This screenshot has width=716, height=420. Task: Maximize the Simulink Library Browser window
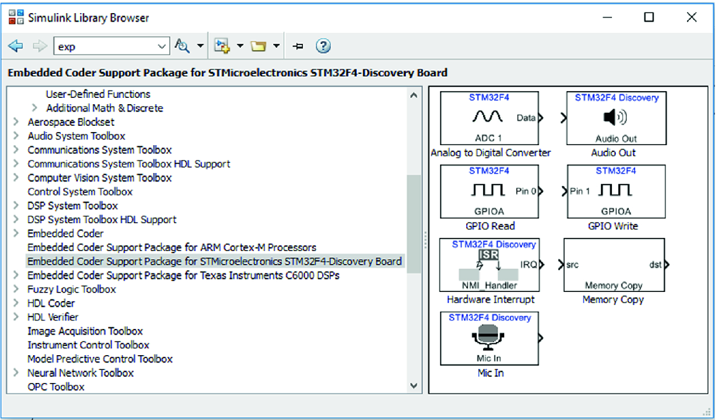[x=649, y=17]
